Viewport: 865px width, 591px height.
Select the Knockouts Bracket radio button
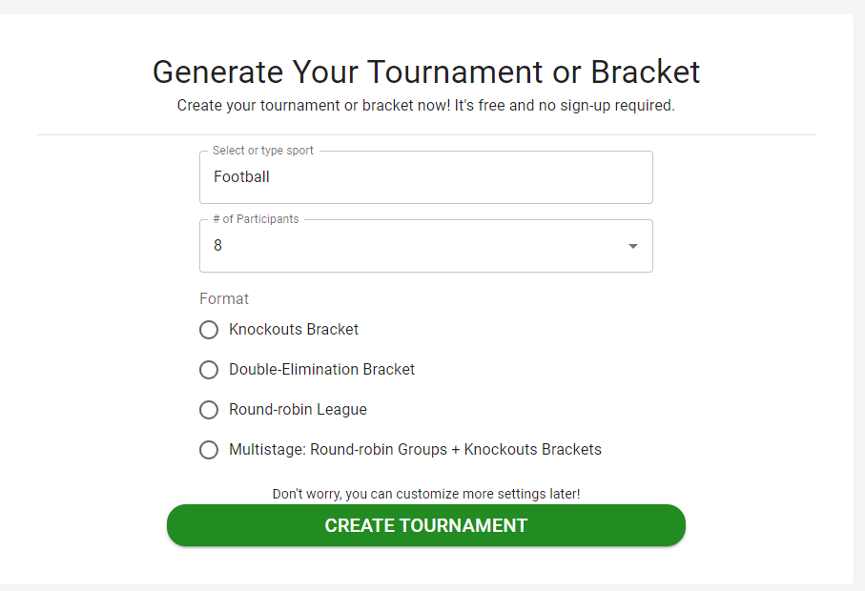pyautogui.click(x=209, y=330)
